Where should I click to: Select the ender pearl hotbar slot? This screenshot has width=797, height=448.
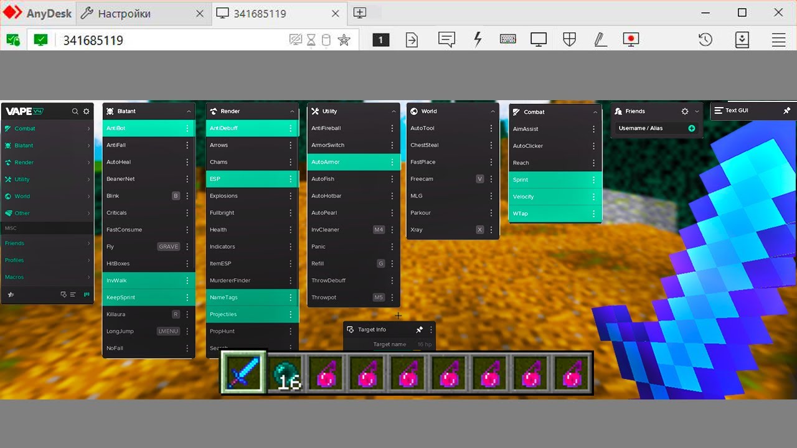coord(286,374)
